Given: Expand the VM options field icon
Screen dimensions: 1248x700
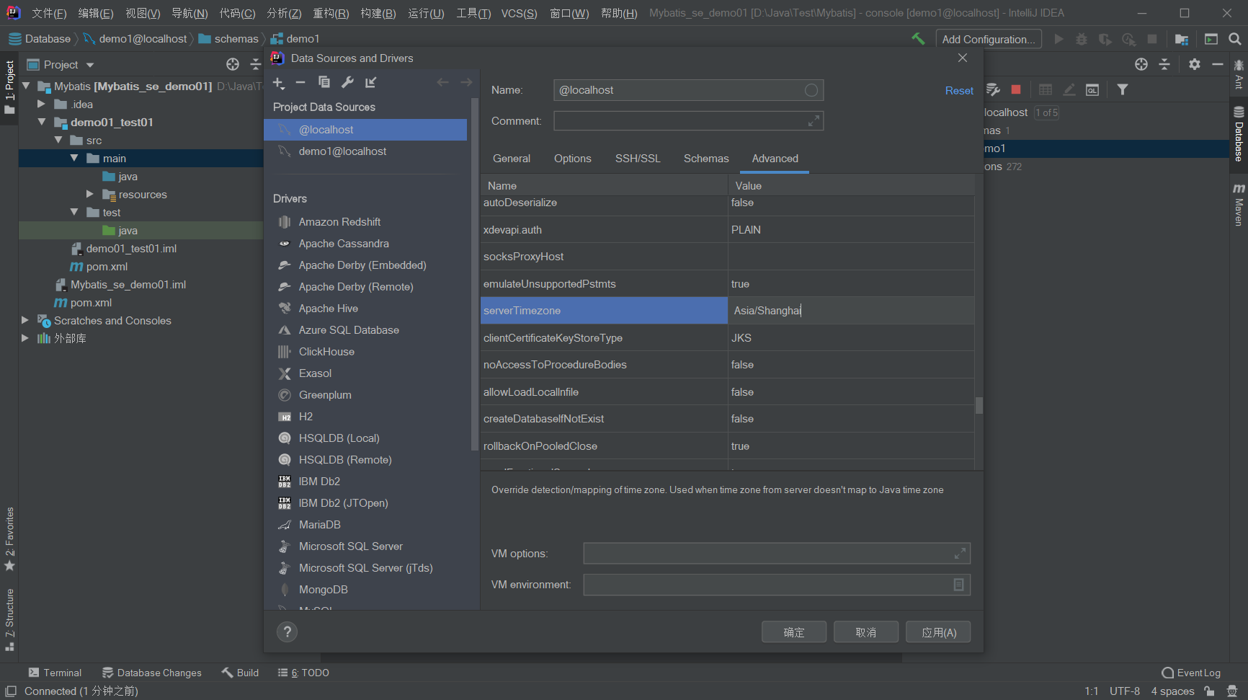Looking at the screenshot, I should (960, 554).
